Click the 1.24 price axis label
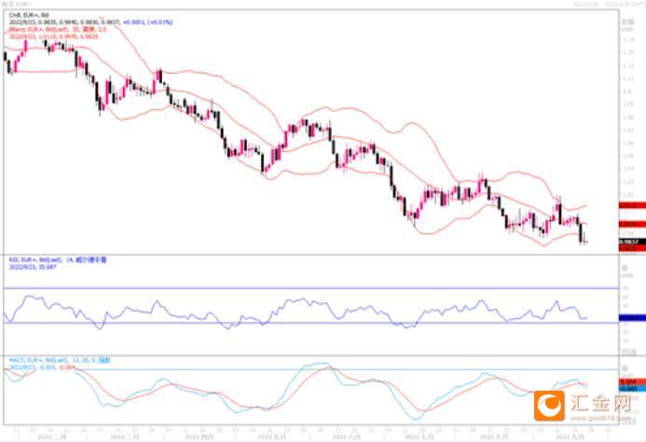Viewport: 646px width, 442px height. 628,40
